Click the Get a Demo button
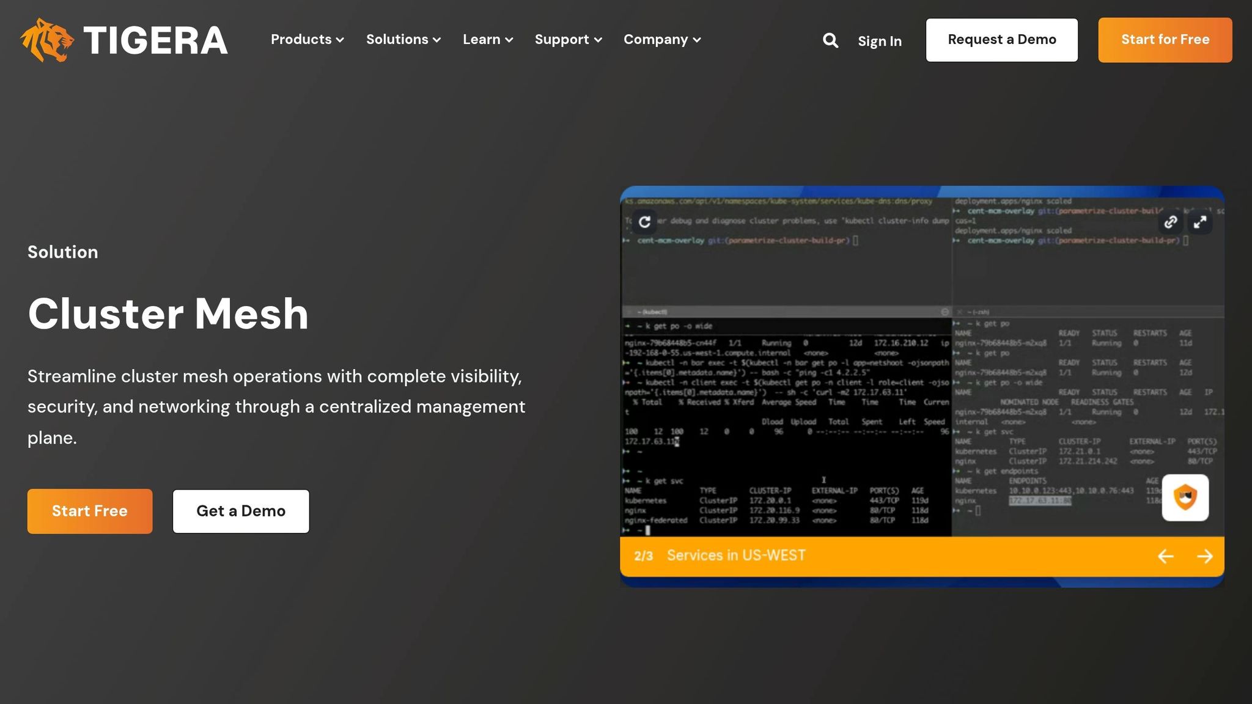 coord(241,511)
